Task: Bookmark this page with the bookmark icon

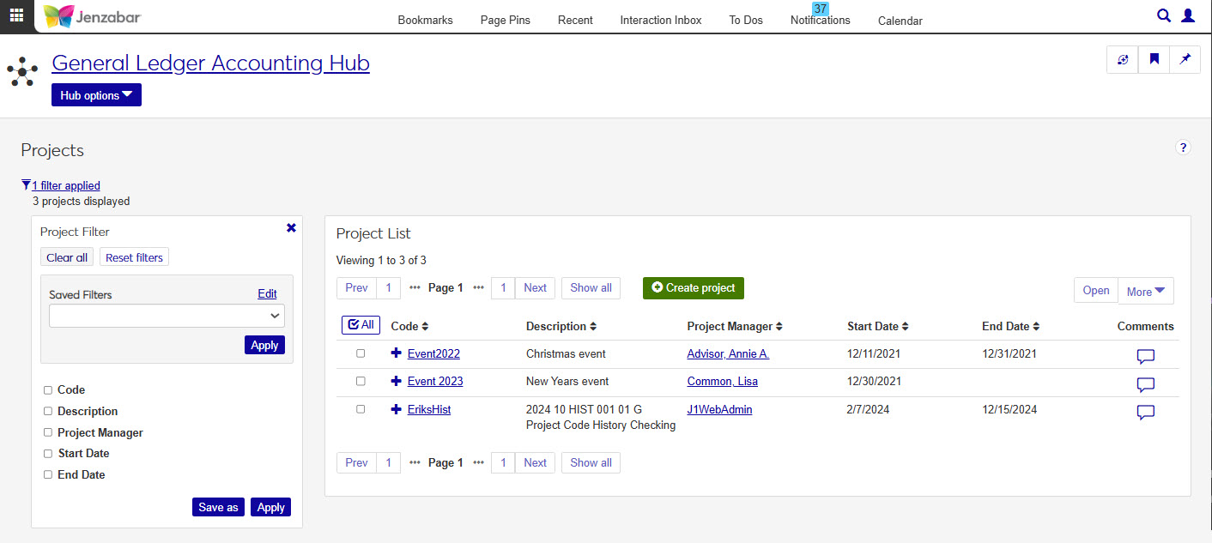Action: click(1154, 60)
